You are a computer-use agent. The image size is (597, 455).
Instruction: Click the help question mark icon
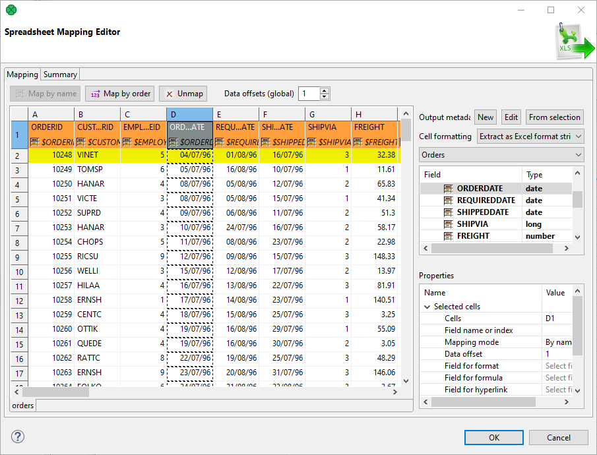[17, 437]
